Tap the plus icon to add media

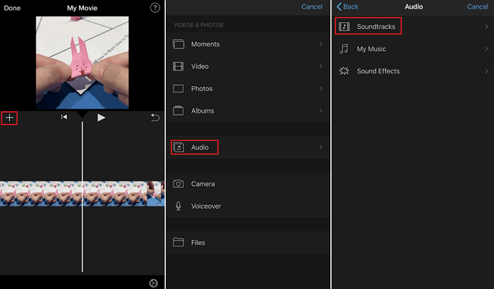(x=9, y=118)
